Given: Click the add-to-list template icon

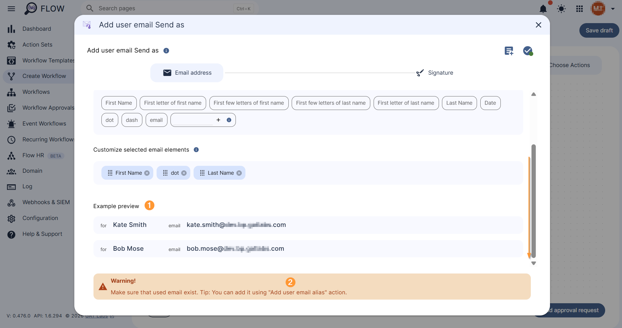Looking at the screenshot, I should click(x=509, y=51).
